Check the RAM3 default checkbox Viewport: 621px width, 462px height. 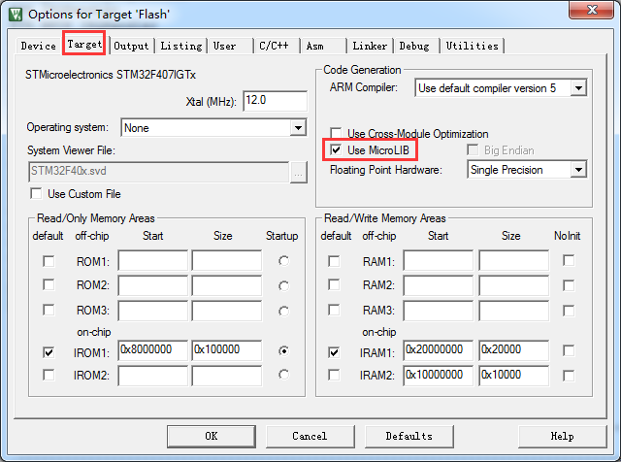(x=334, y=310)
